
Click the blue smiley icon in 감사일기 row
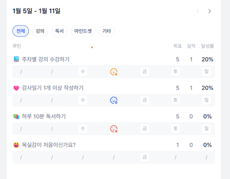pyautogui.click(x=114, y=100)
